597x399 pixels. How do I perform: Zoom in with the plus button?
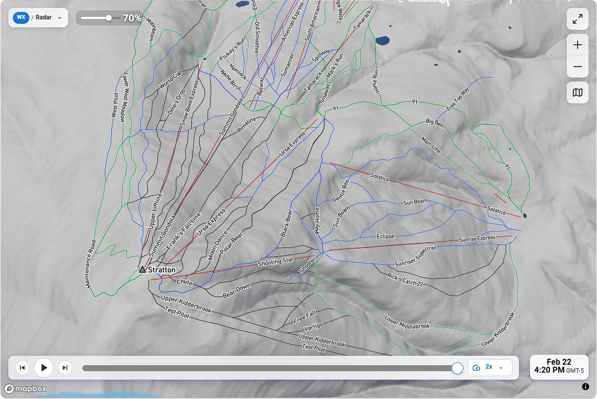[x=578, y=45]
